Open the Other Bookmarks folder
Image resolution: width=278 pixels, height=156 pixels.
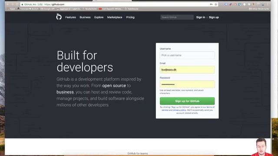pos(259,9)
